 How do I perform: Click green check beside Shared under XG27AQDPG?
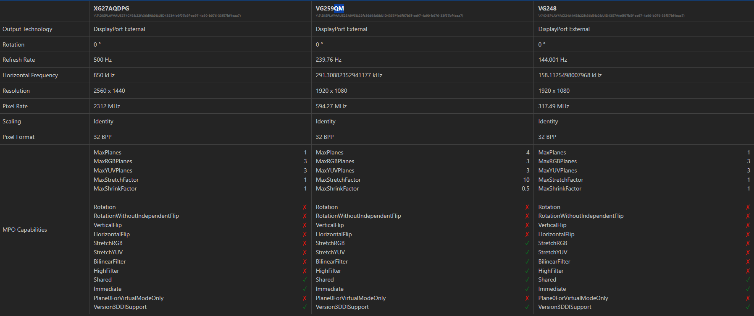point(305,280)
